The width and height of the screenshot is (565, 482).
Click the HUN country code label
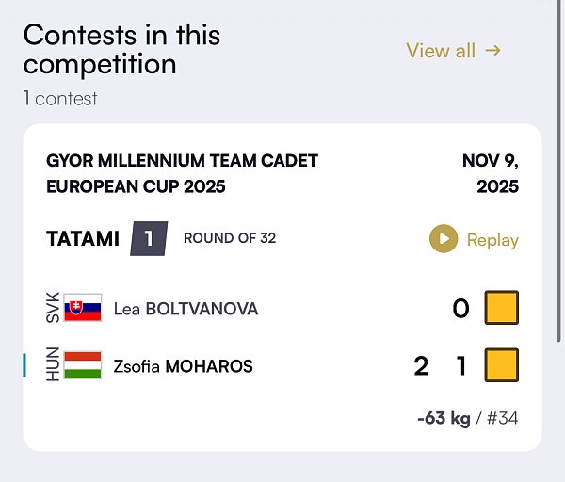(53, 365)
